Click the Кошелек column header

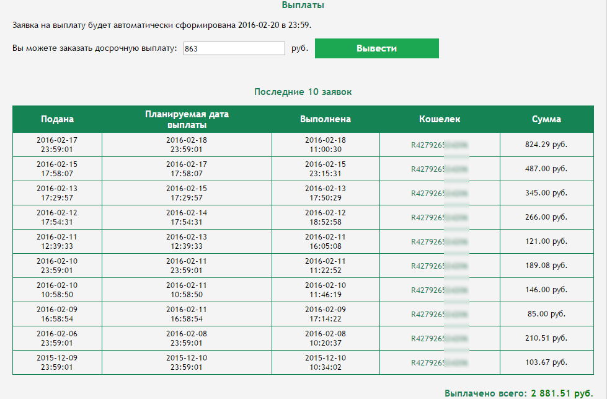(440, 119)
